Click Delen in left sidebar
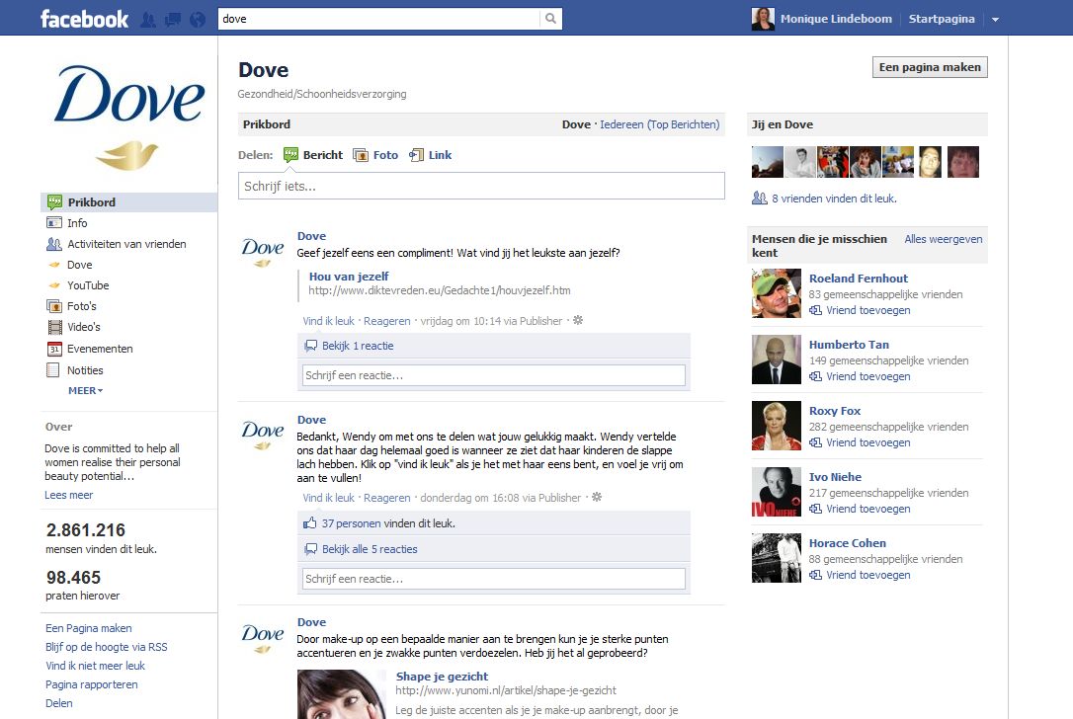The height and width of the screenshot is (719, 1073). pyautogui.click(x=59, y=703)
